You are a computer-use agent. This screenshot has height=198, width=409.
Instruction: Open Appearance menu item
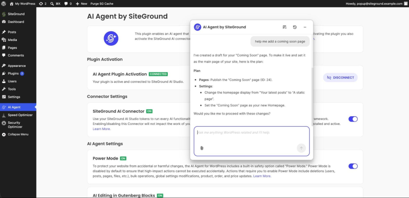(x=18, y=66)
